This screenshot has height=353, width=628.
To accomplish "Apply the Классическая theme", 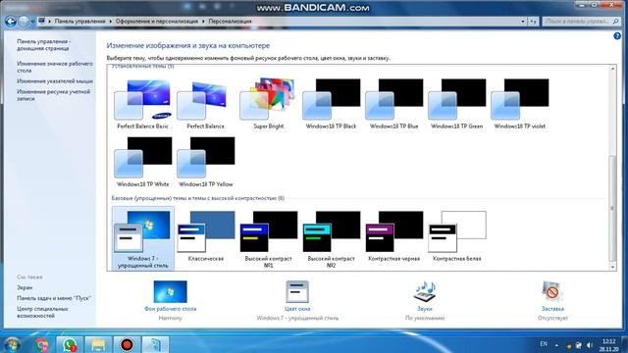I will coord(205,237).
